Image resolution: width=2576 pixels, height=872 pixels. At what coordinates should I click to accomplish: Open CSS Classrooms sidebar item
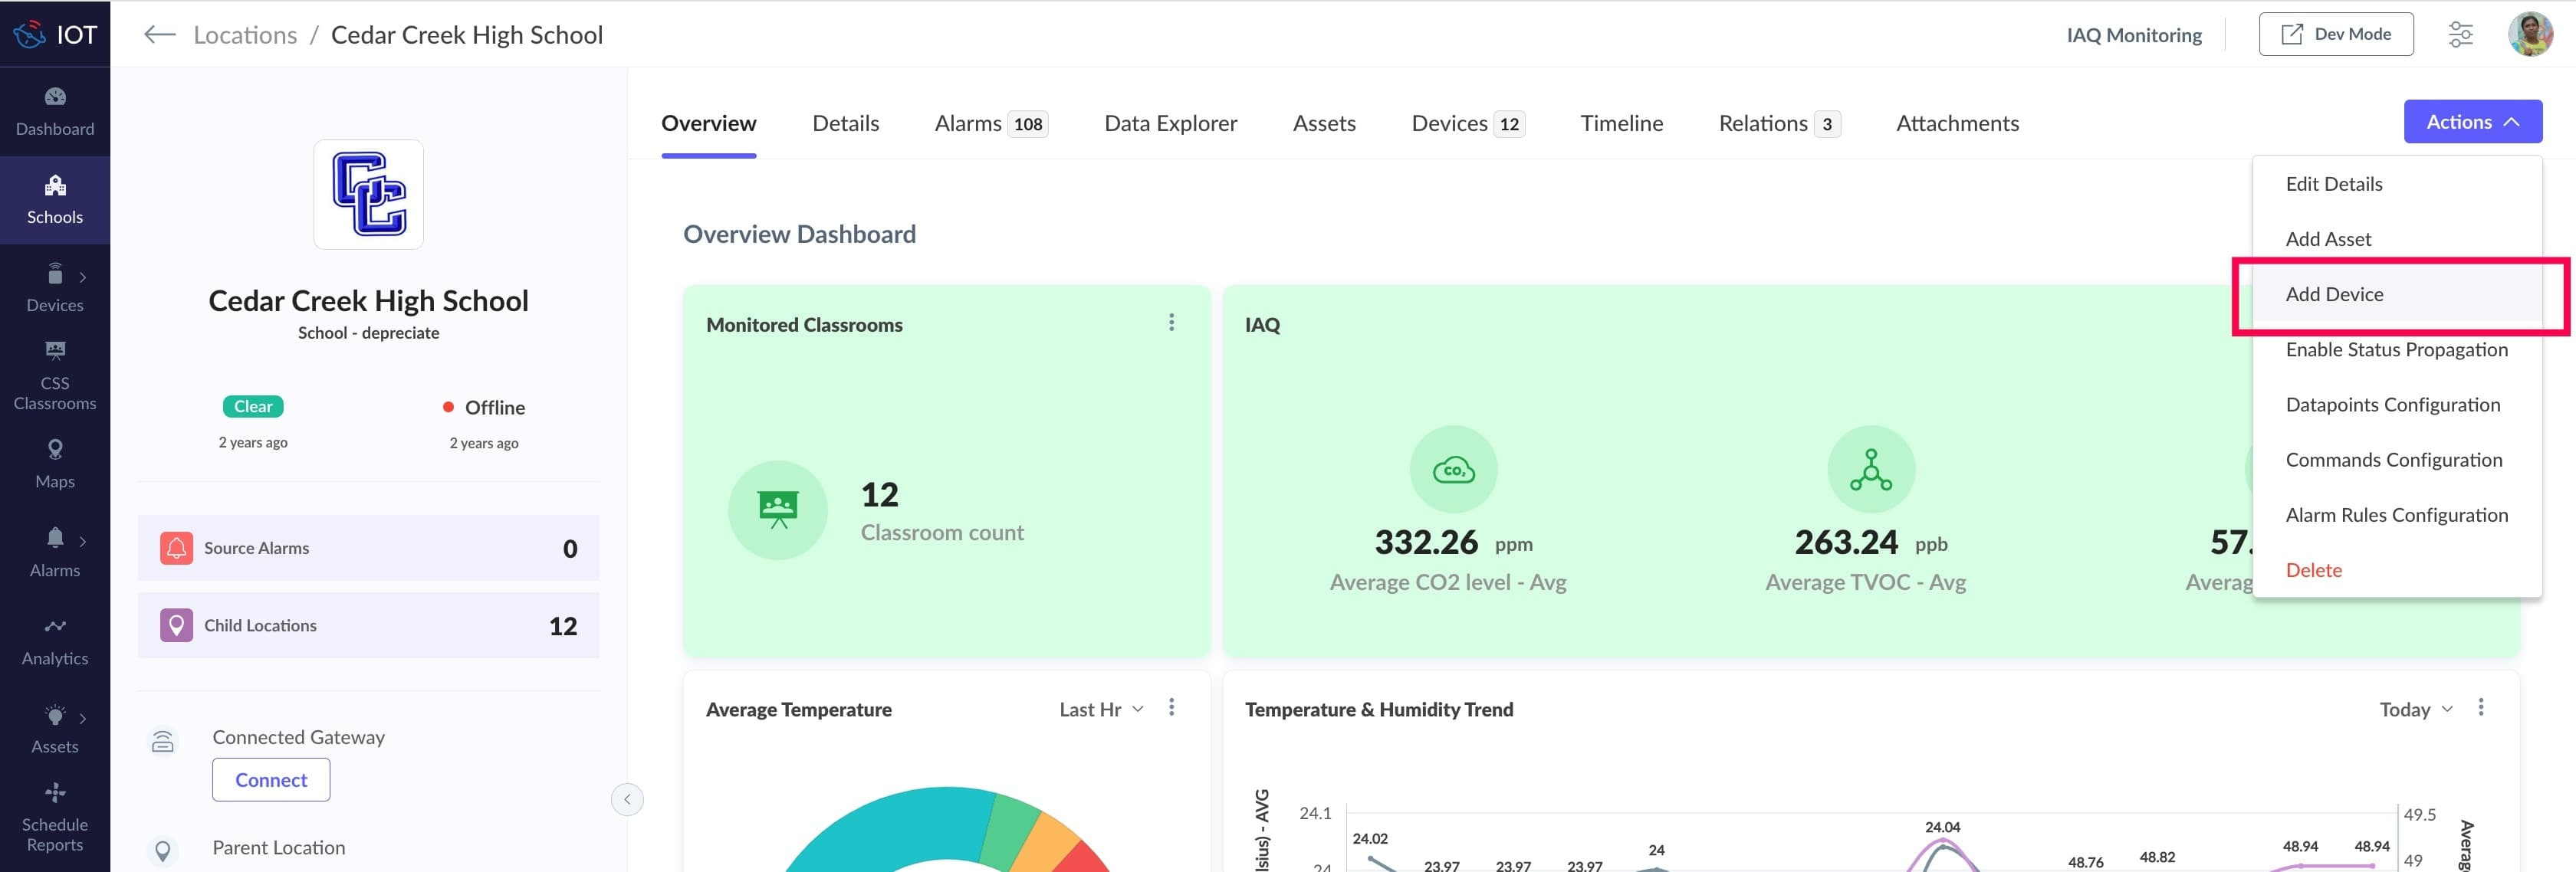55,375
